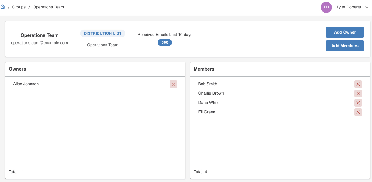This screenshot has height=182, width=372.
Task: Click the Add Owner button
Action: 345,32
